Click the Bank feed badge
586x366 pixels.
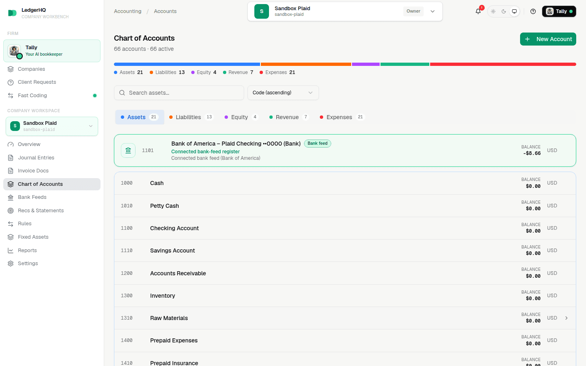click(x=317, y=144)
